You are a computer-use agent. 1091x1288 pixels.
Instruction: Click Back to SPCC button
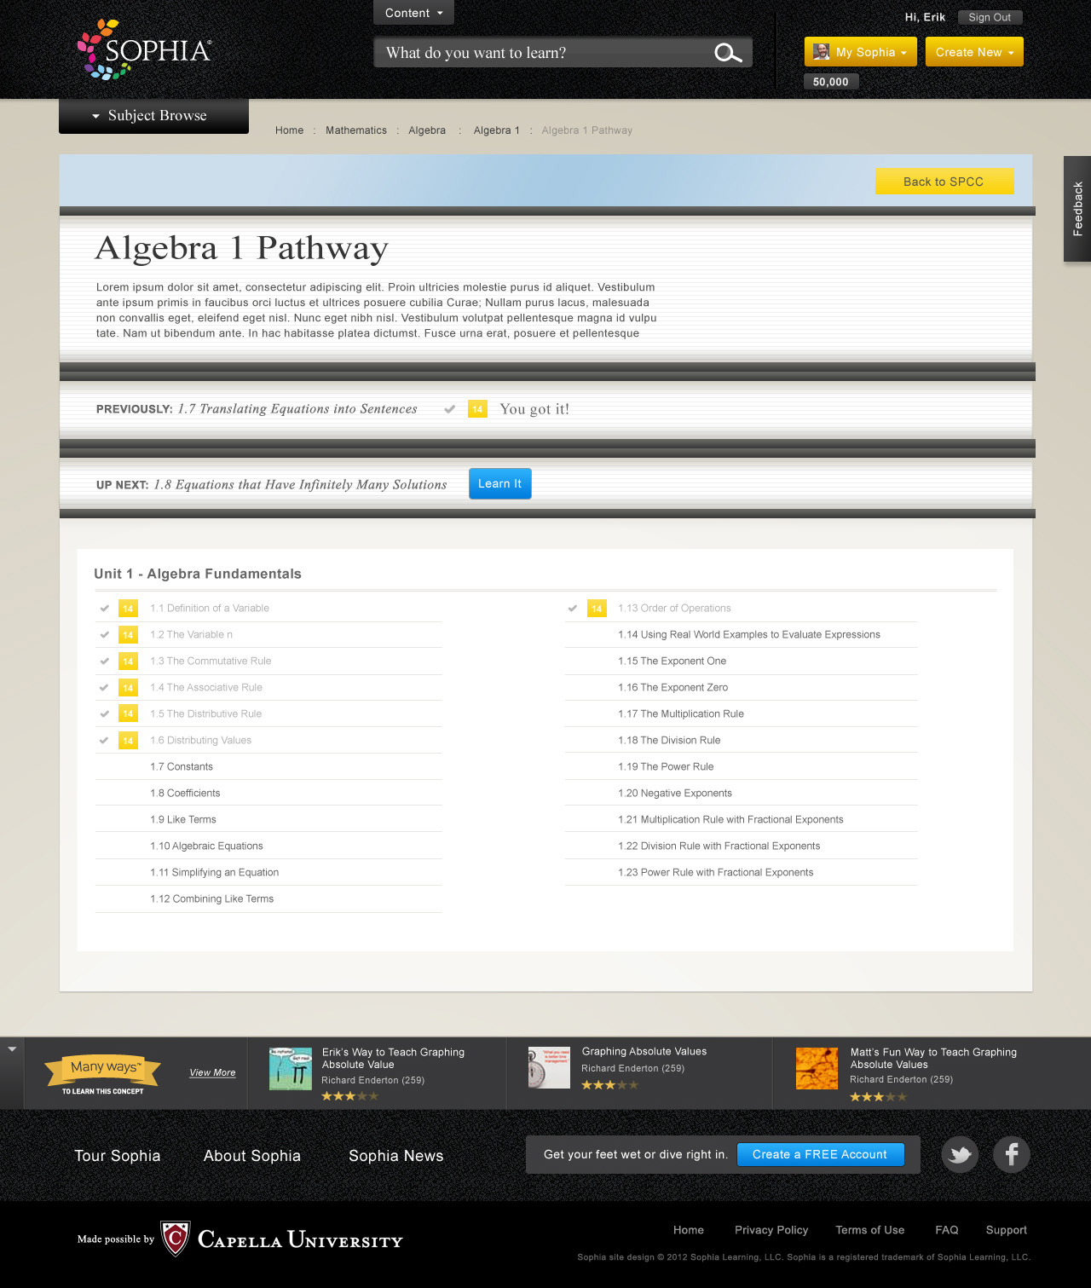[x=944, y=182]
